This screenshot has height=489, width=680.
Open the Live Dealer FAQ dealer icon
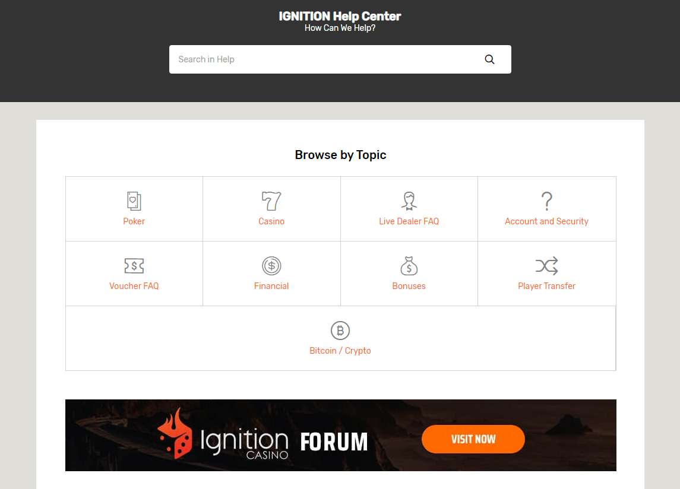point(409,201)
